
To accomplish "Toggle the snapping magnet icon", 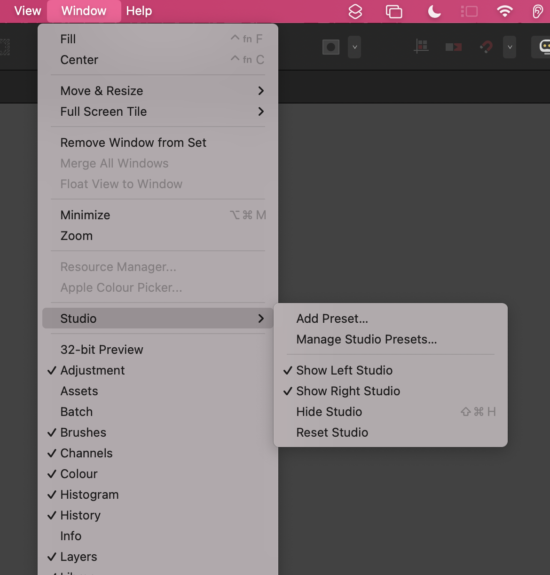I will click(487, 47).
